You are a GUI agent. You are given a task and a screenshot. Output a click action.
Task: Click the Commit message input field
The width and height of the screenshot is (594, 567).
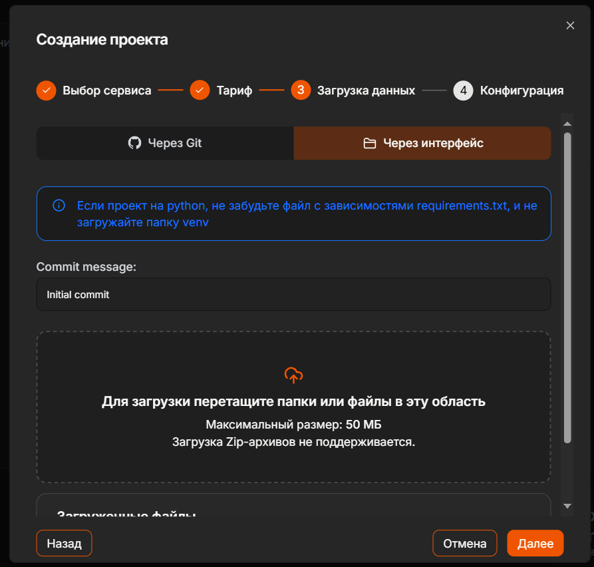[293, 294]
